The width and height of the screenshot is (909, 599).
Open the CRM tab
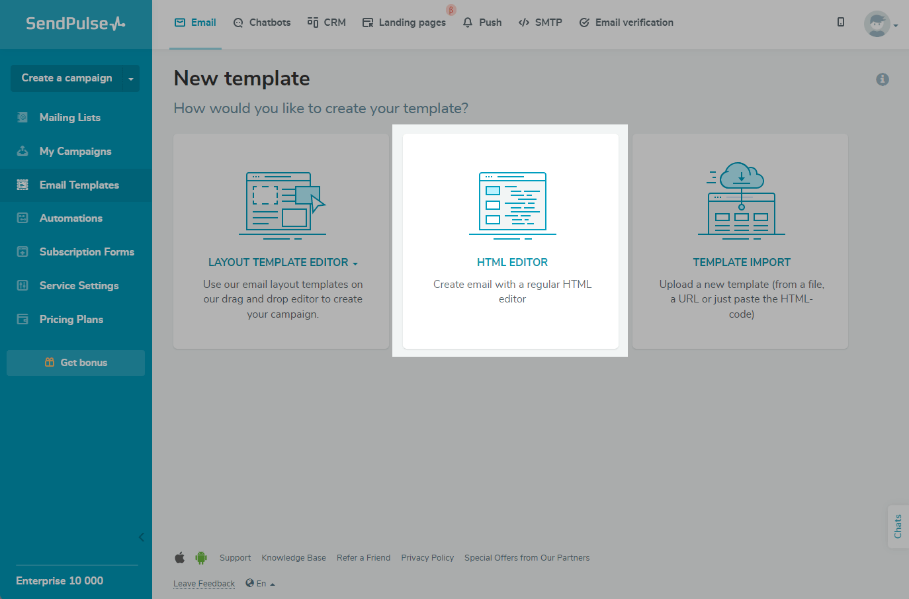coord(327,23)
